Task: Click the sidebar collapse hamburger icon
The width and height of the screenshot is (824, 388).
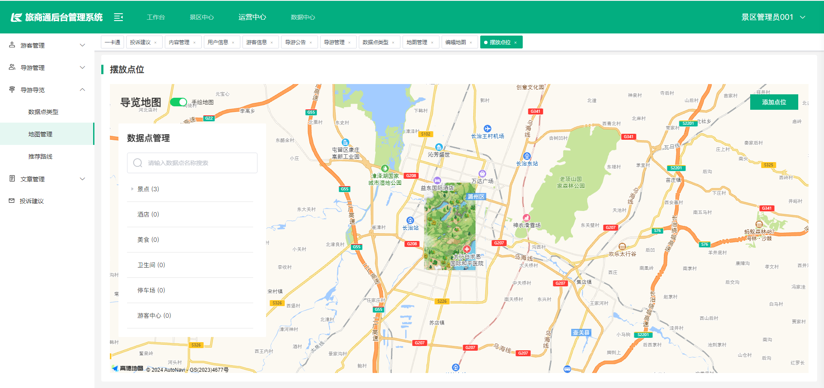Action: 118,17
